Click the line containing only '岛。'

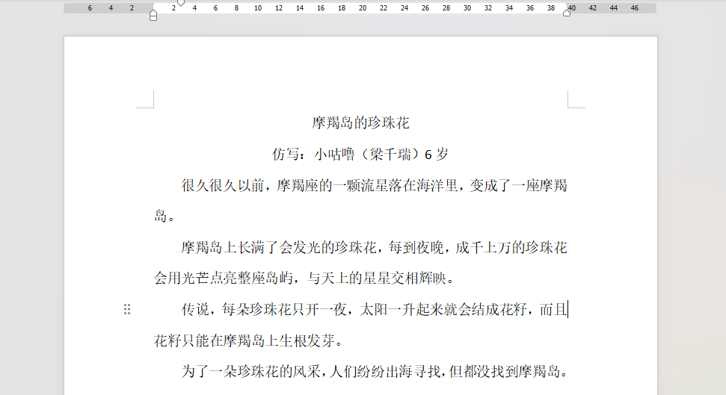[165, 217]
